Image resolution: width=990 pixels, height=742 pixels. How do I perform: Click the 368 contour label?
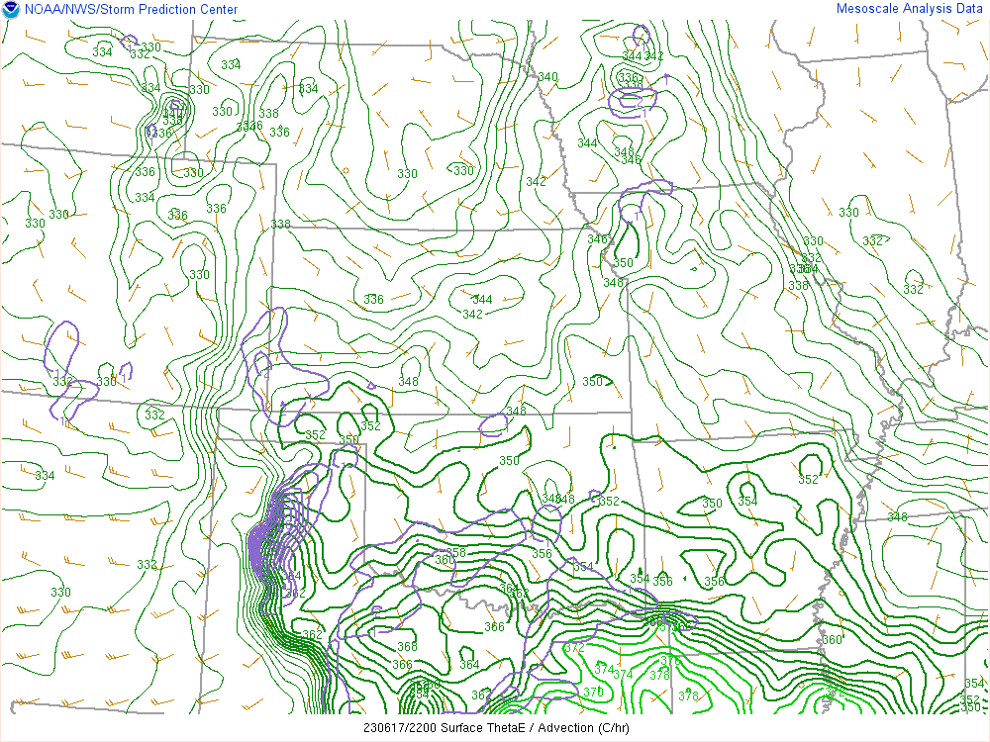[x=407, y=646]
